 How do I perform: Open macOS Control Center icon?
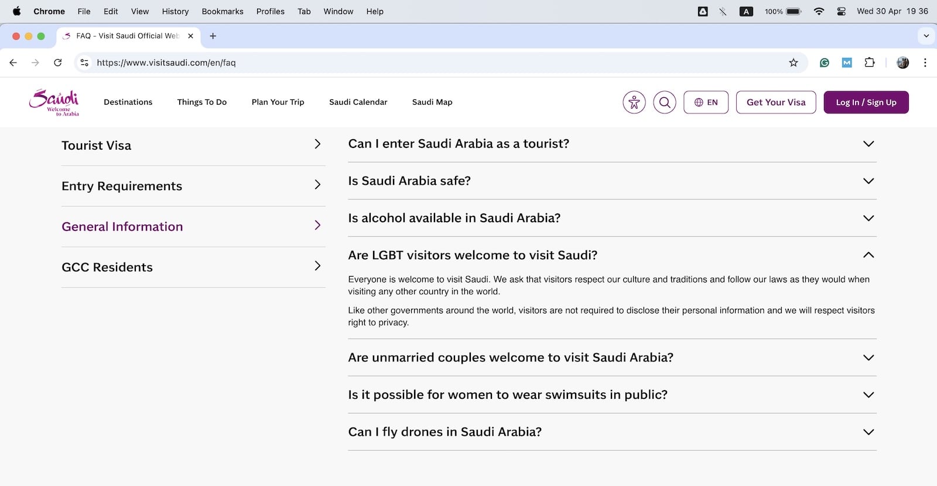pyautogui.click(x=842, y=11)
